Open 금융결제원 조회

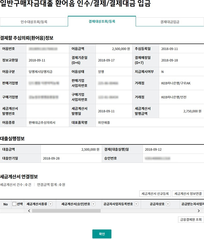pos(191,220)
